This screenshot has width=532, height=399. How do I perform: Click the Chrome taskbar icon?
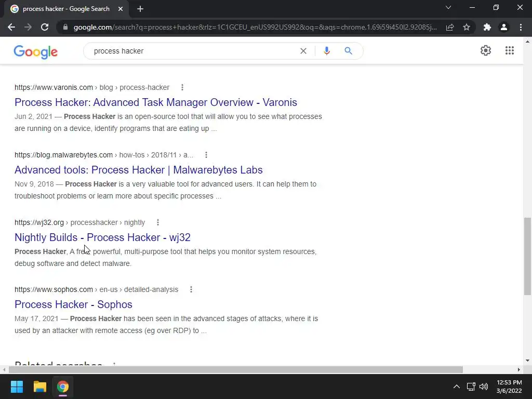62,387
